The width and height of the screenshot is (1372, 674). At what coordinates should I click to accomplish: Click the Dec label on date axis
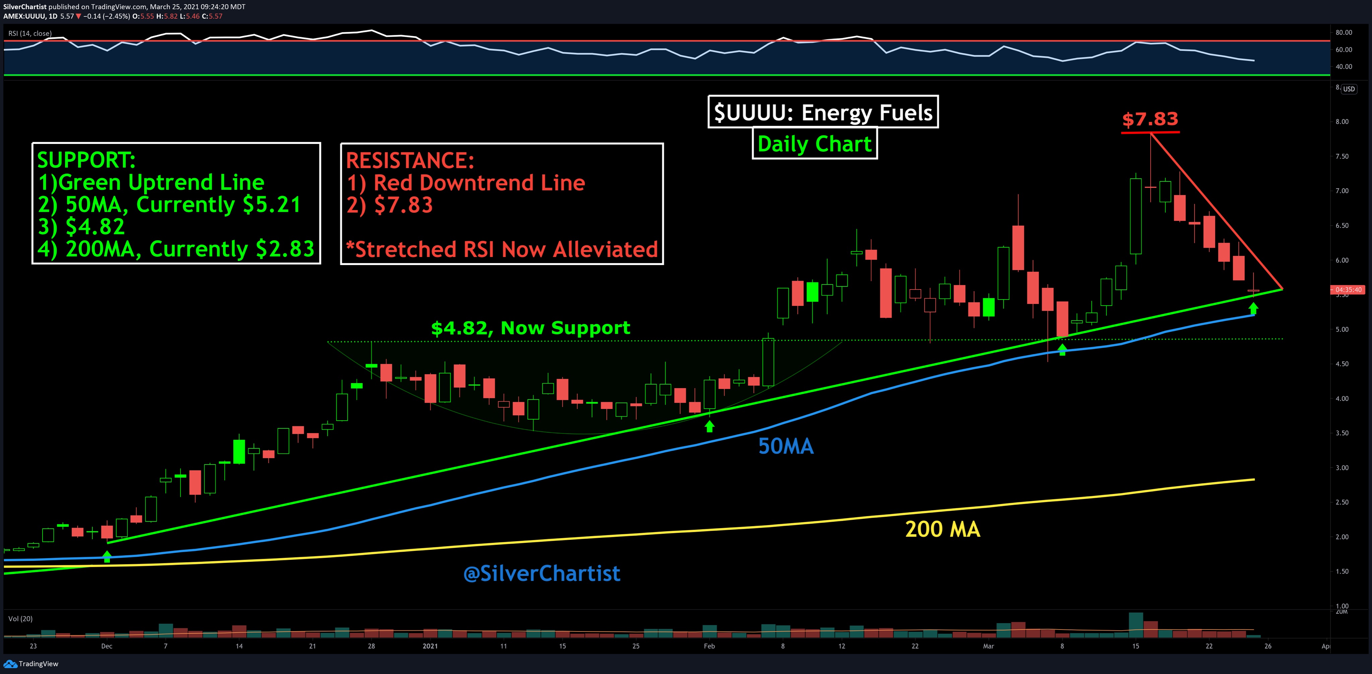[107, 646]
